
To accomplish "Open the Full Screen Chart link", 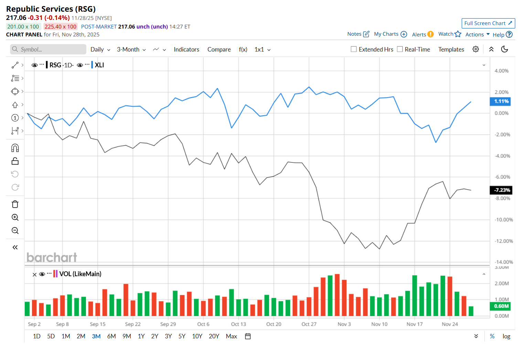I will coord(488,23).
